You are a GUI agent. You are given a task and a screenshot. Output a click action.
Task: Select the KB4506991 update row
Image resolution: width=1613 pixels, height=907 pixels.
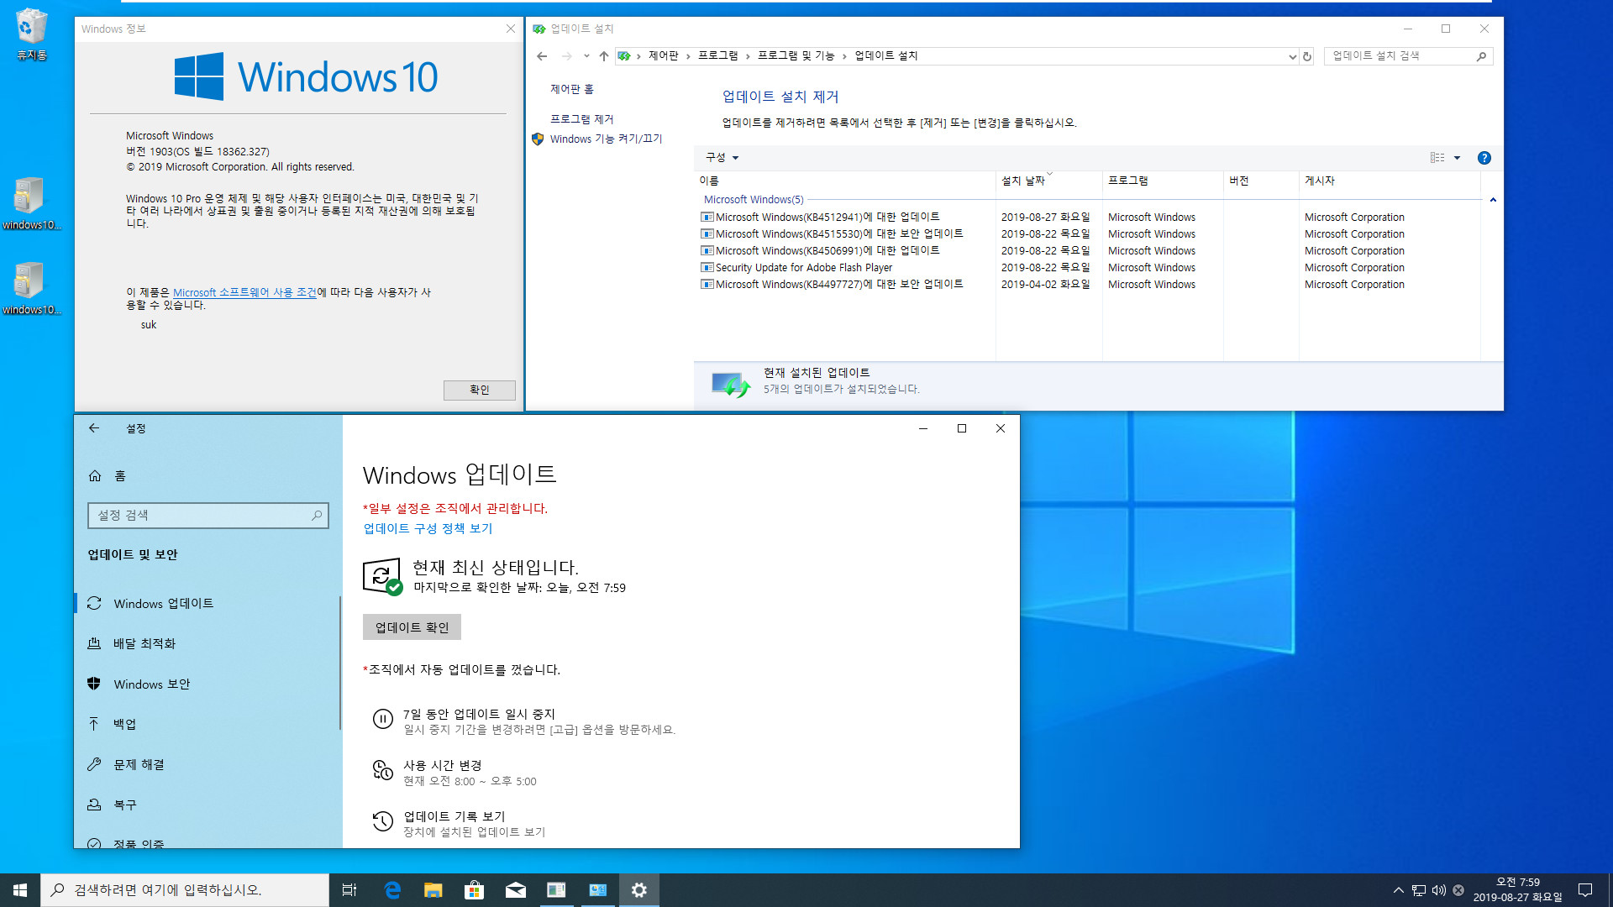point(1089,251)
